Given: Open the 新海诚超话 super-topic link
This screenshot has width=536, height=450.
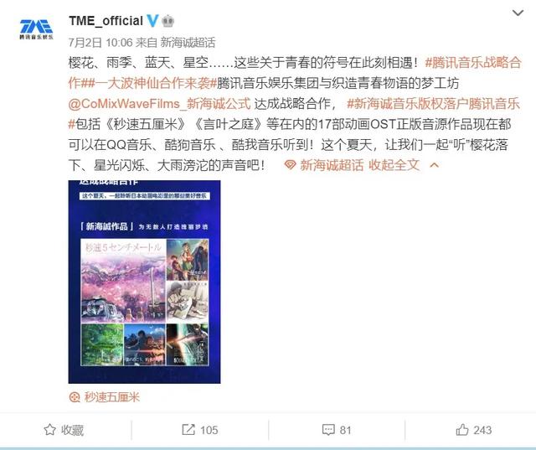Looking at the screenshot, I should (x=332, y=165).
